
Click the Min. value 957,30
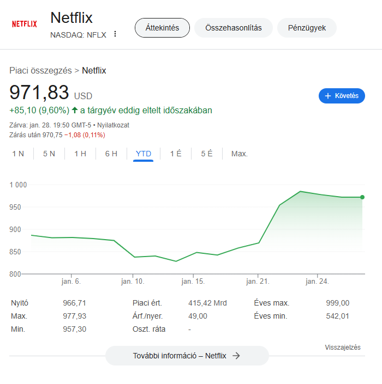pos(74,329)
